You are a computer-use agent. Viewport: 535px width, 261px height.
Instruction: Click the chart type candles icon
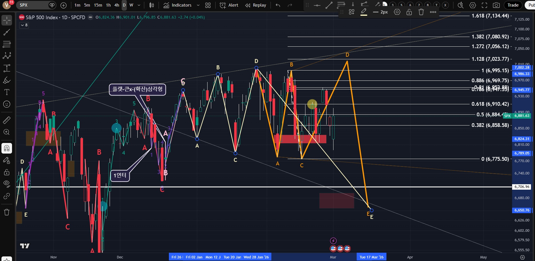point(152,5)
